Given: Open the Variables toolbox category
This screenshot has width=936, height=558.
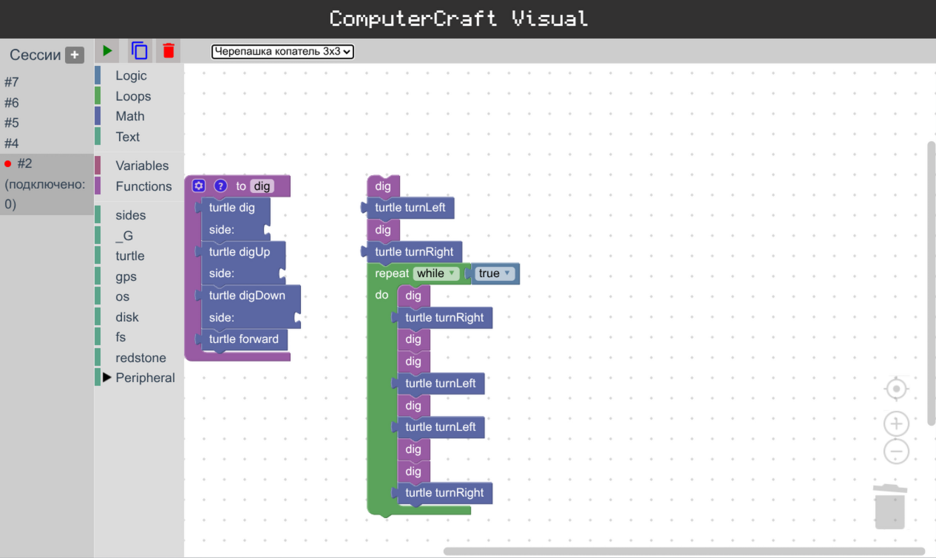Looking at the screenshot, I should click(x=138, y=166).
